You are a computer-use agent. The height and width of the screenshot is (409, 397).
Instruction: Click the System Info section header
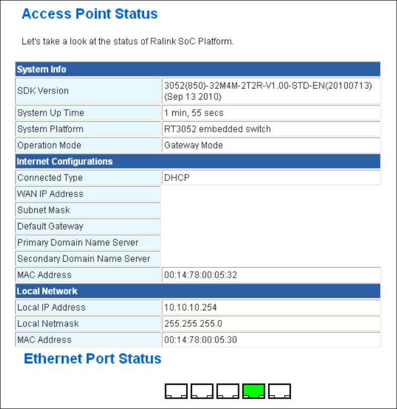pos(197,69)
